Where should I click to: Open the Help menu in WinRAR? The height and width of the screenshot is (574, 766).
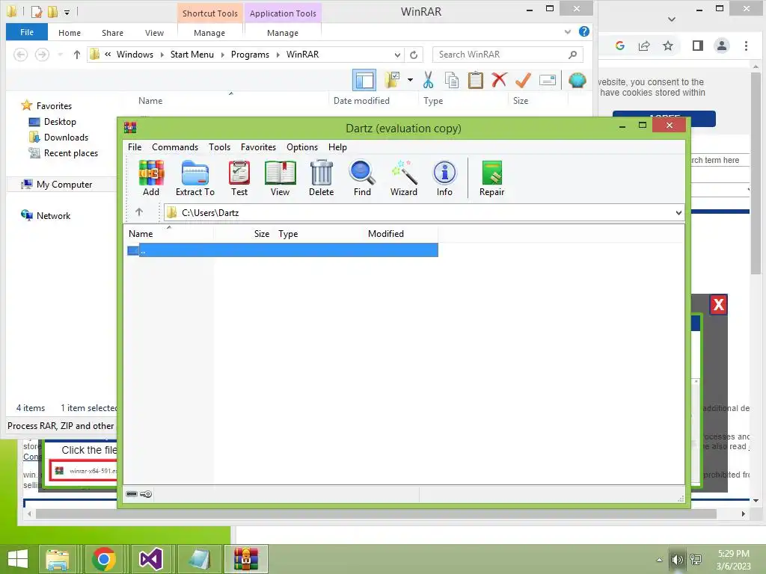[x=337, y=147]
